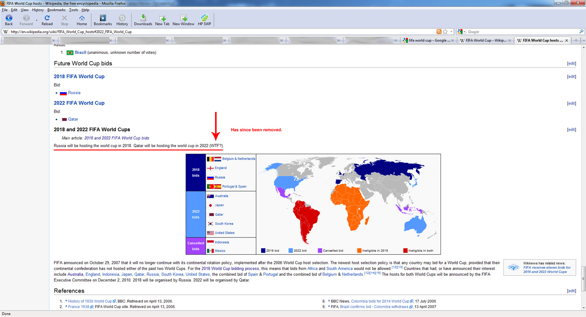Open the list all tabs dropdown
586x317 pixels.
[x=583, y=40]
